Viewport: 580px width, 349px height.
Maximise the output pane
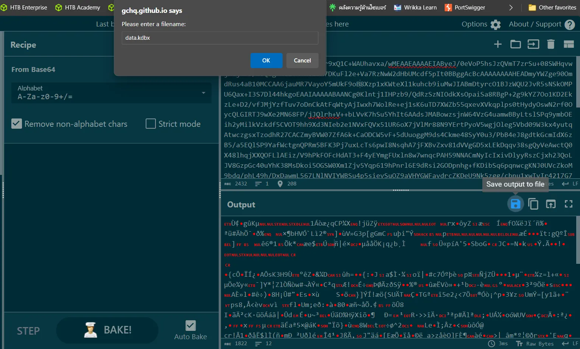tap(569, 204)
